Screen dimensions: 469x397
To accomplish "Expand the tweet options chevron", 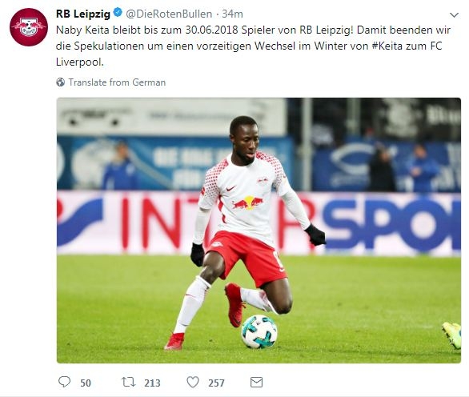I will [454, 14].
